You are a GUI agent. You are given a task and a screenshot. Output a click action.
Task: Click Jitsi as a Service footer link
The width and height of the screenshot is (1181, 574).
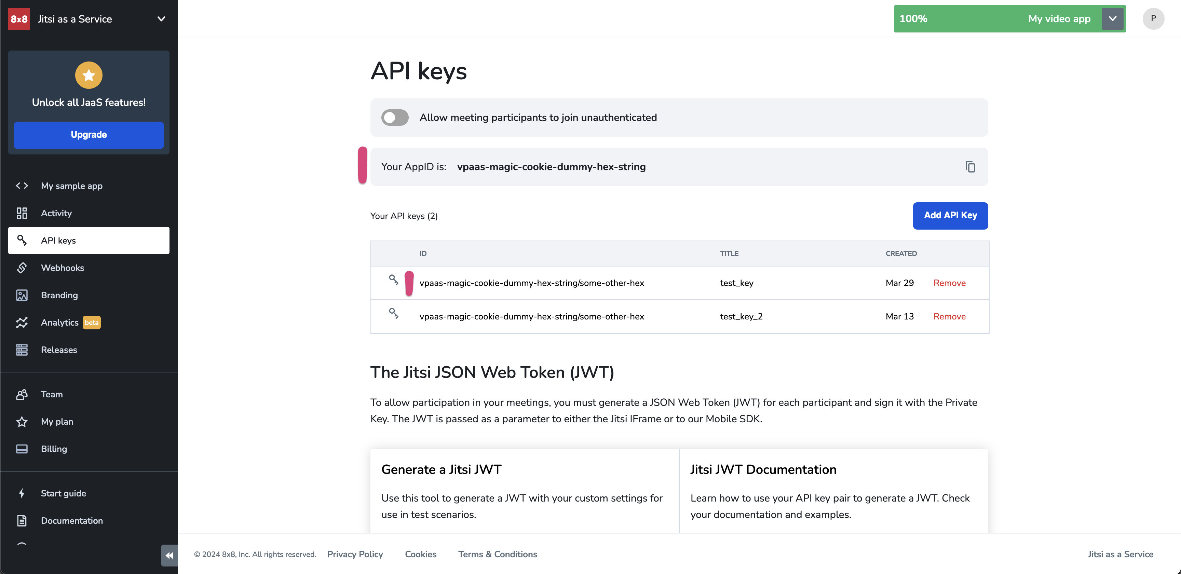[1120, 554]
